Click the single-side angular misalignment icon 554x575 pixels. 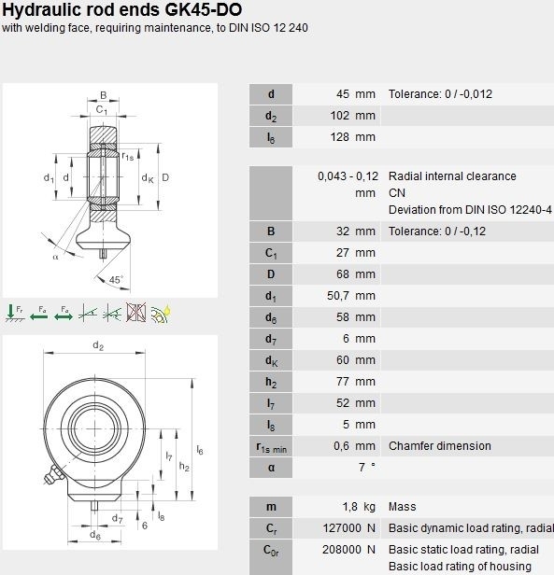tap(88, 313)
